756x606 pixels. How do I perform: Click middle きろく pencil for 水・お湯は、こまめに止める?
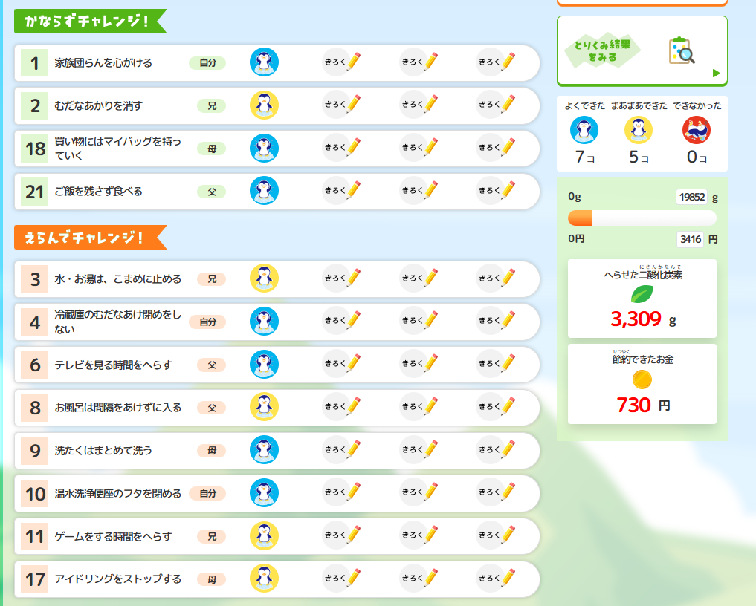(419, 278)
